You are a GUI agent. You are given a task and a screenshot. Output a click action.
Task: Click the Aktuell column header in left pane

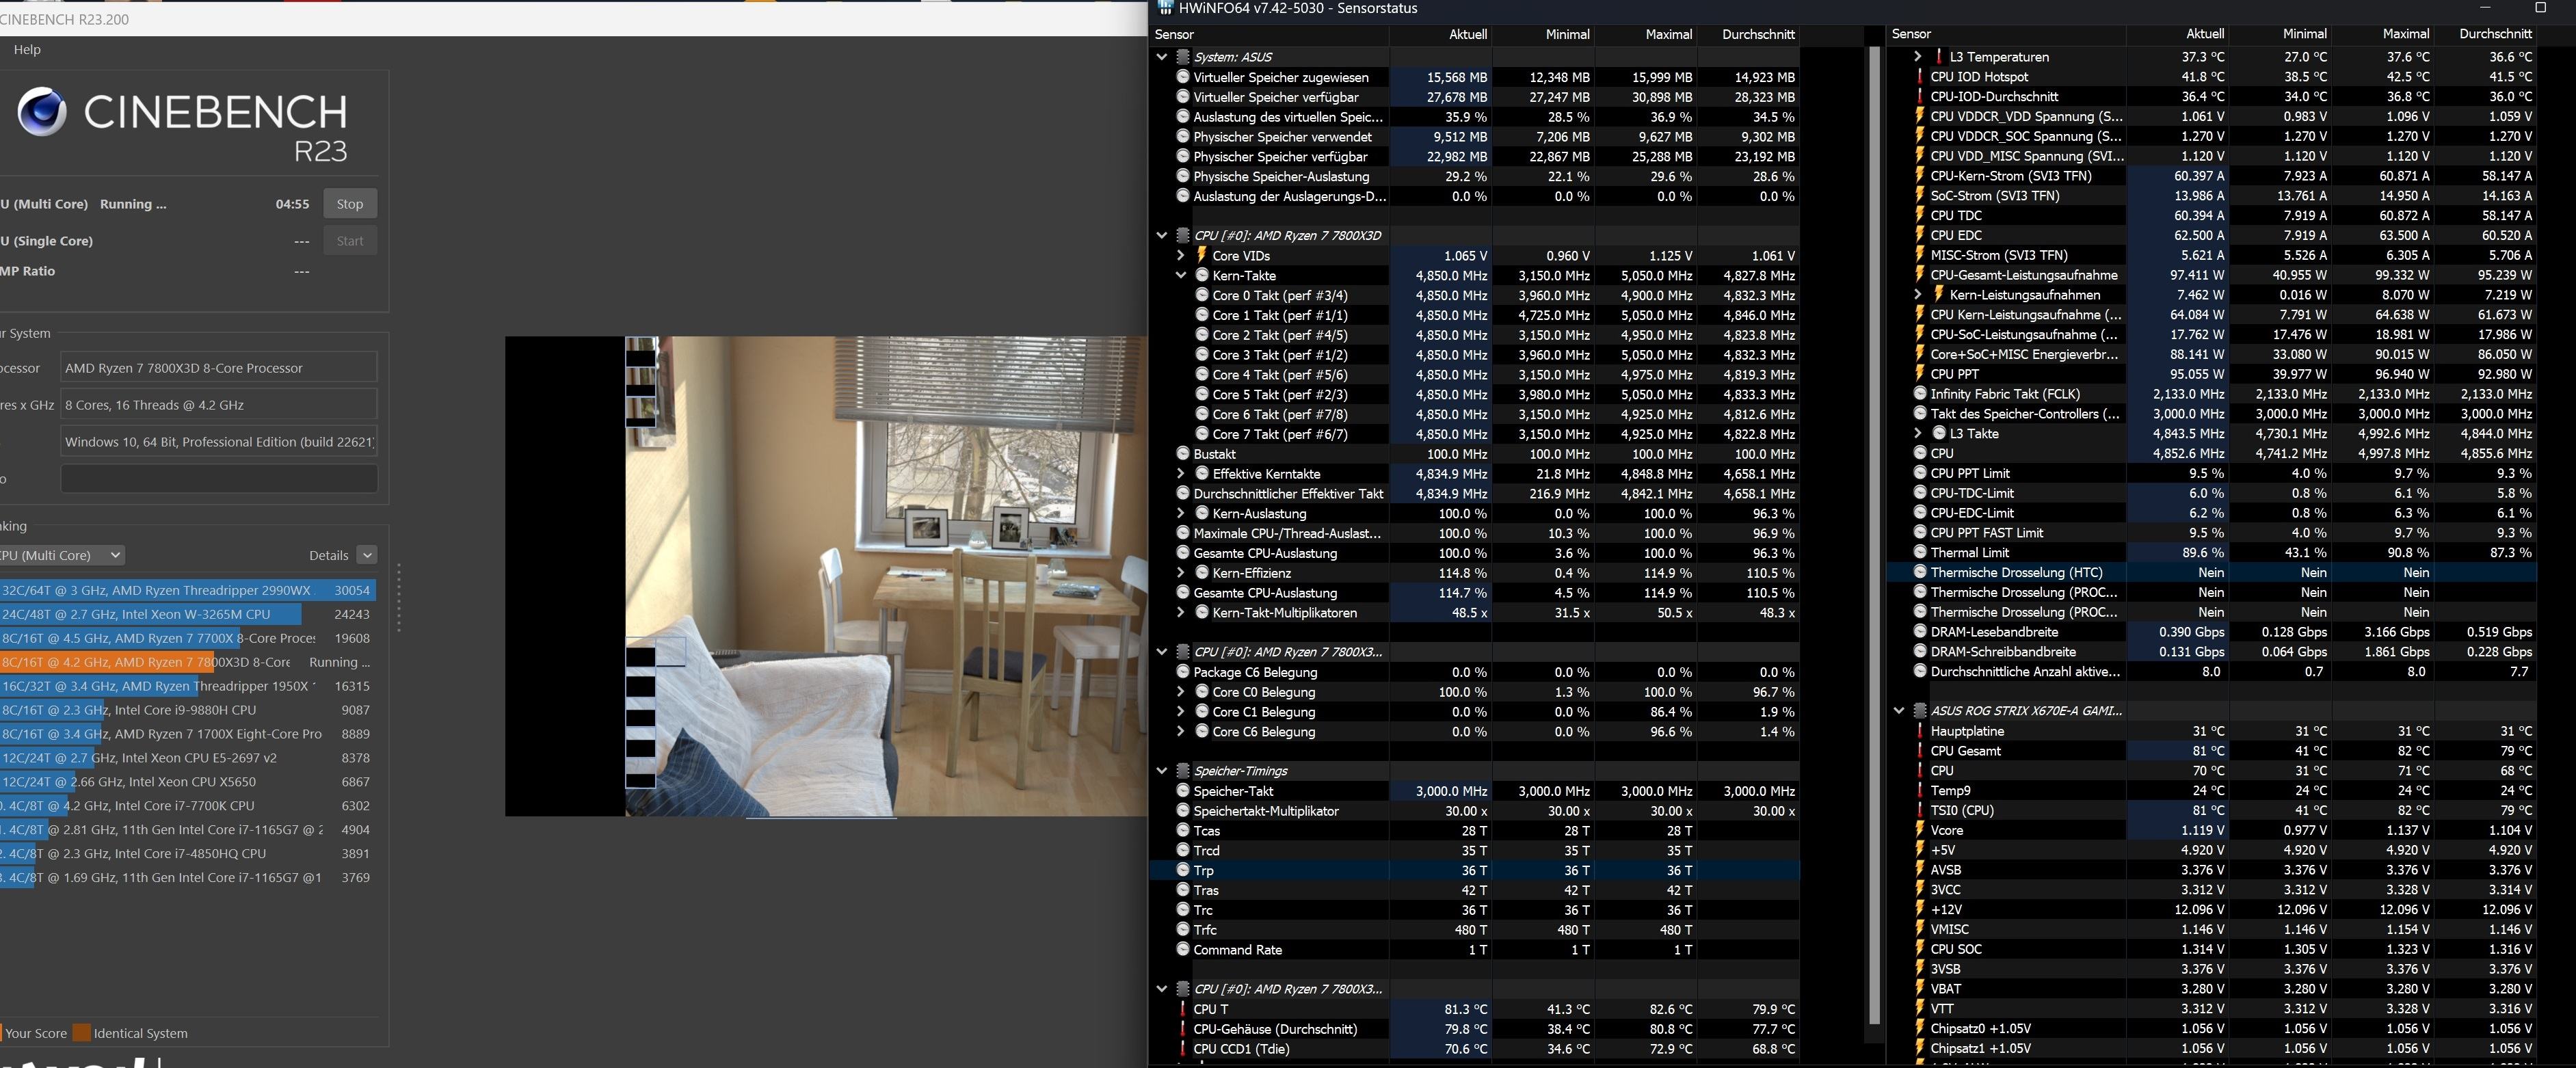(x=1440, y=34)
